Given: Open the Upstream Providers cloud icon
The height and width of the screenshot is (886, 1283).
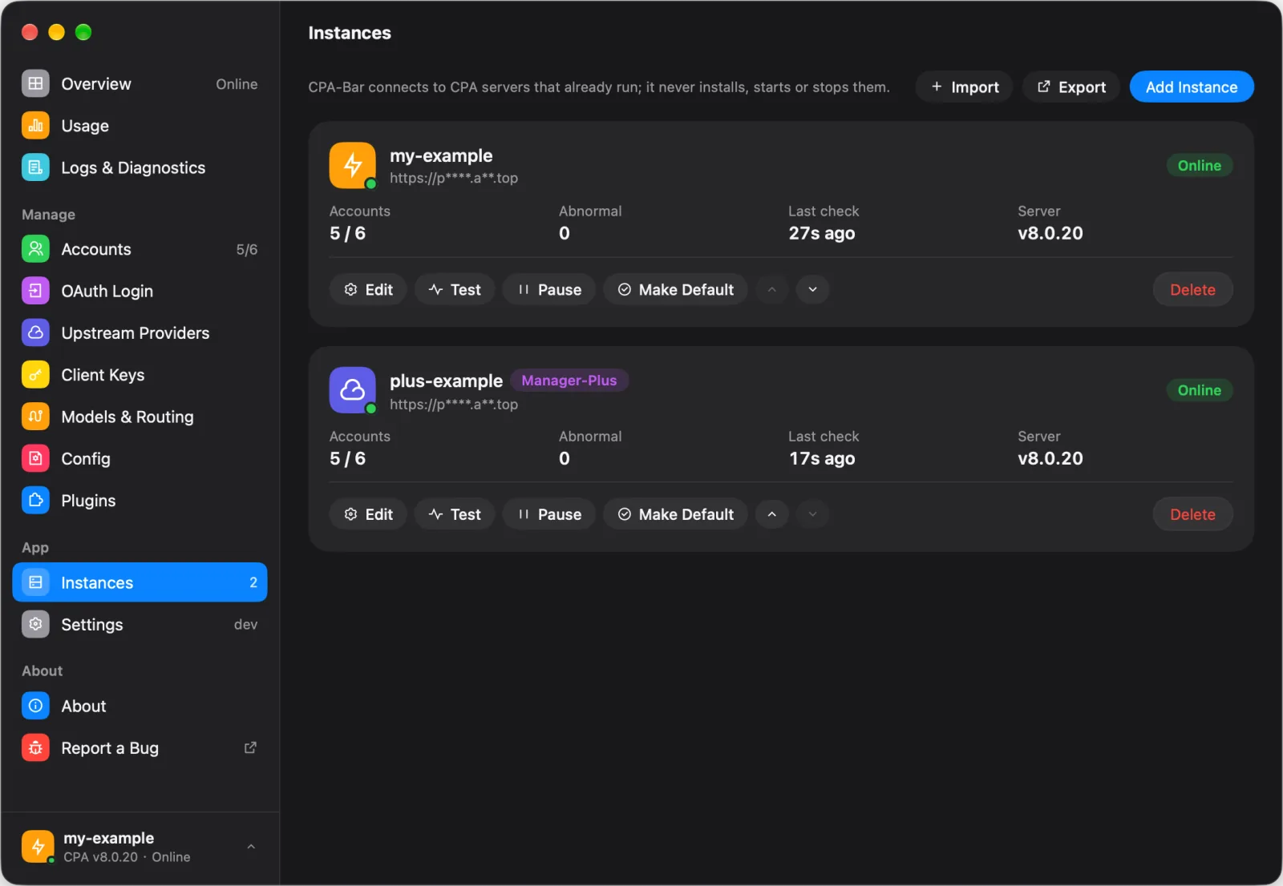Looking at the screenshot, I should point(35,332).
